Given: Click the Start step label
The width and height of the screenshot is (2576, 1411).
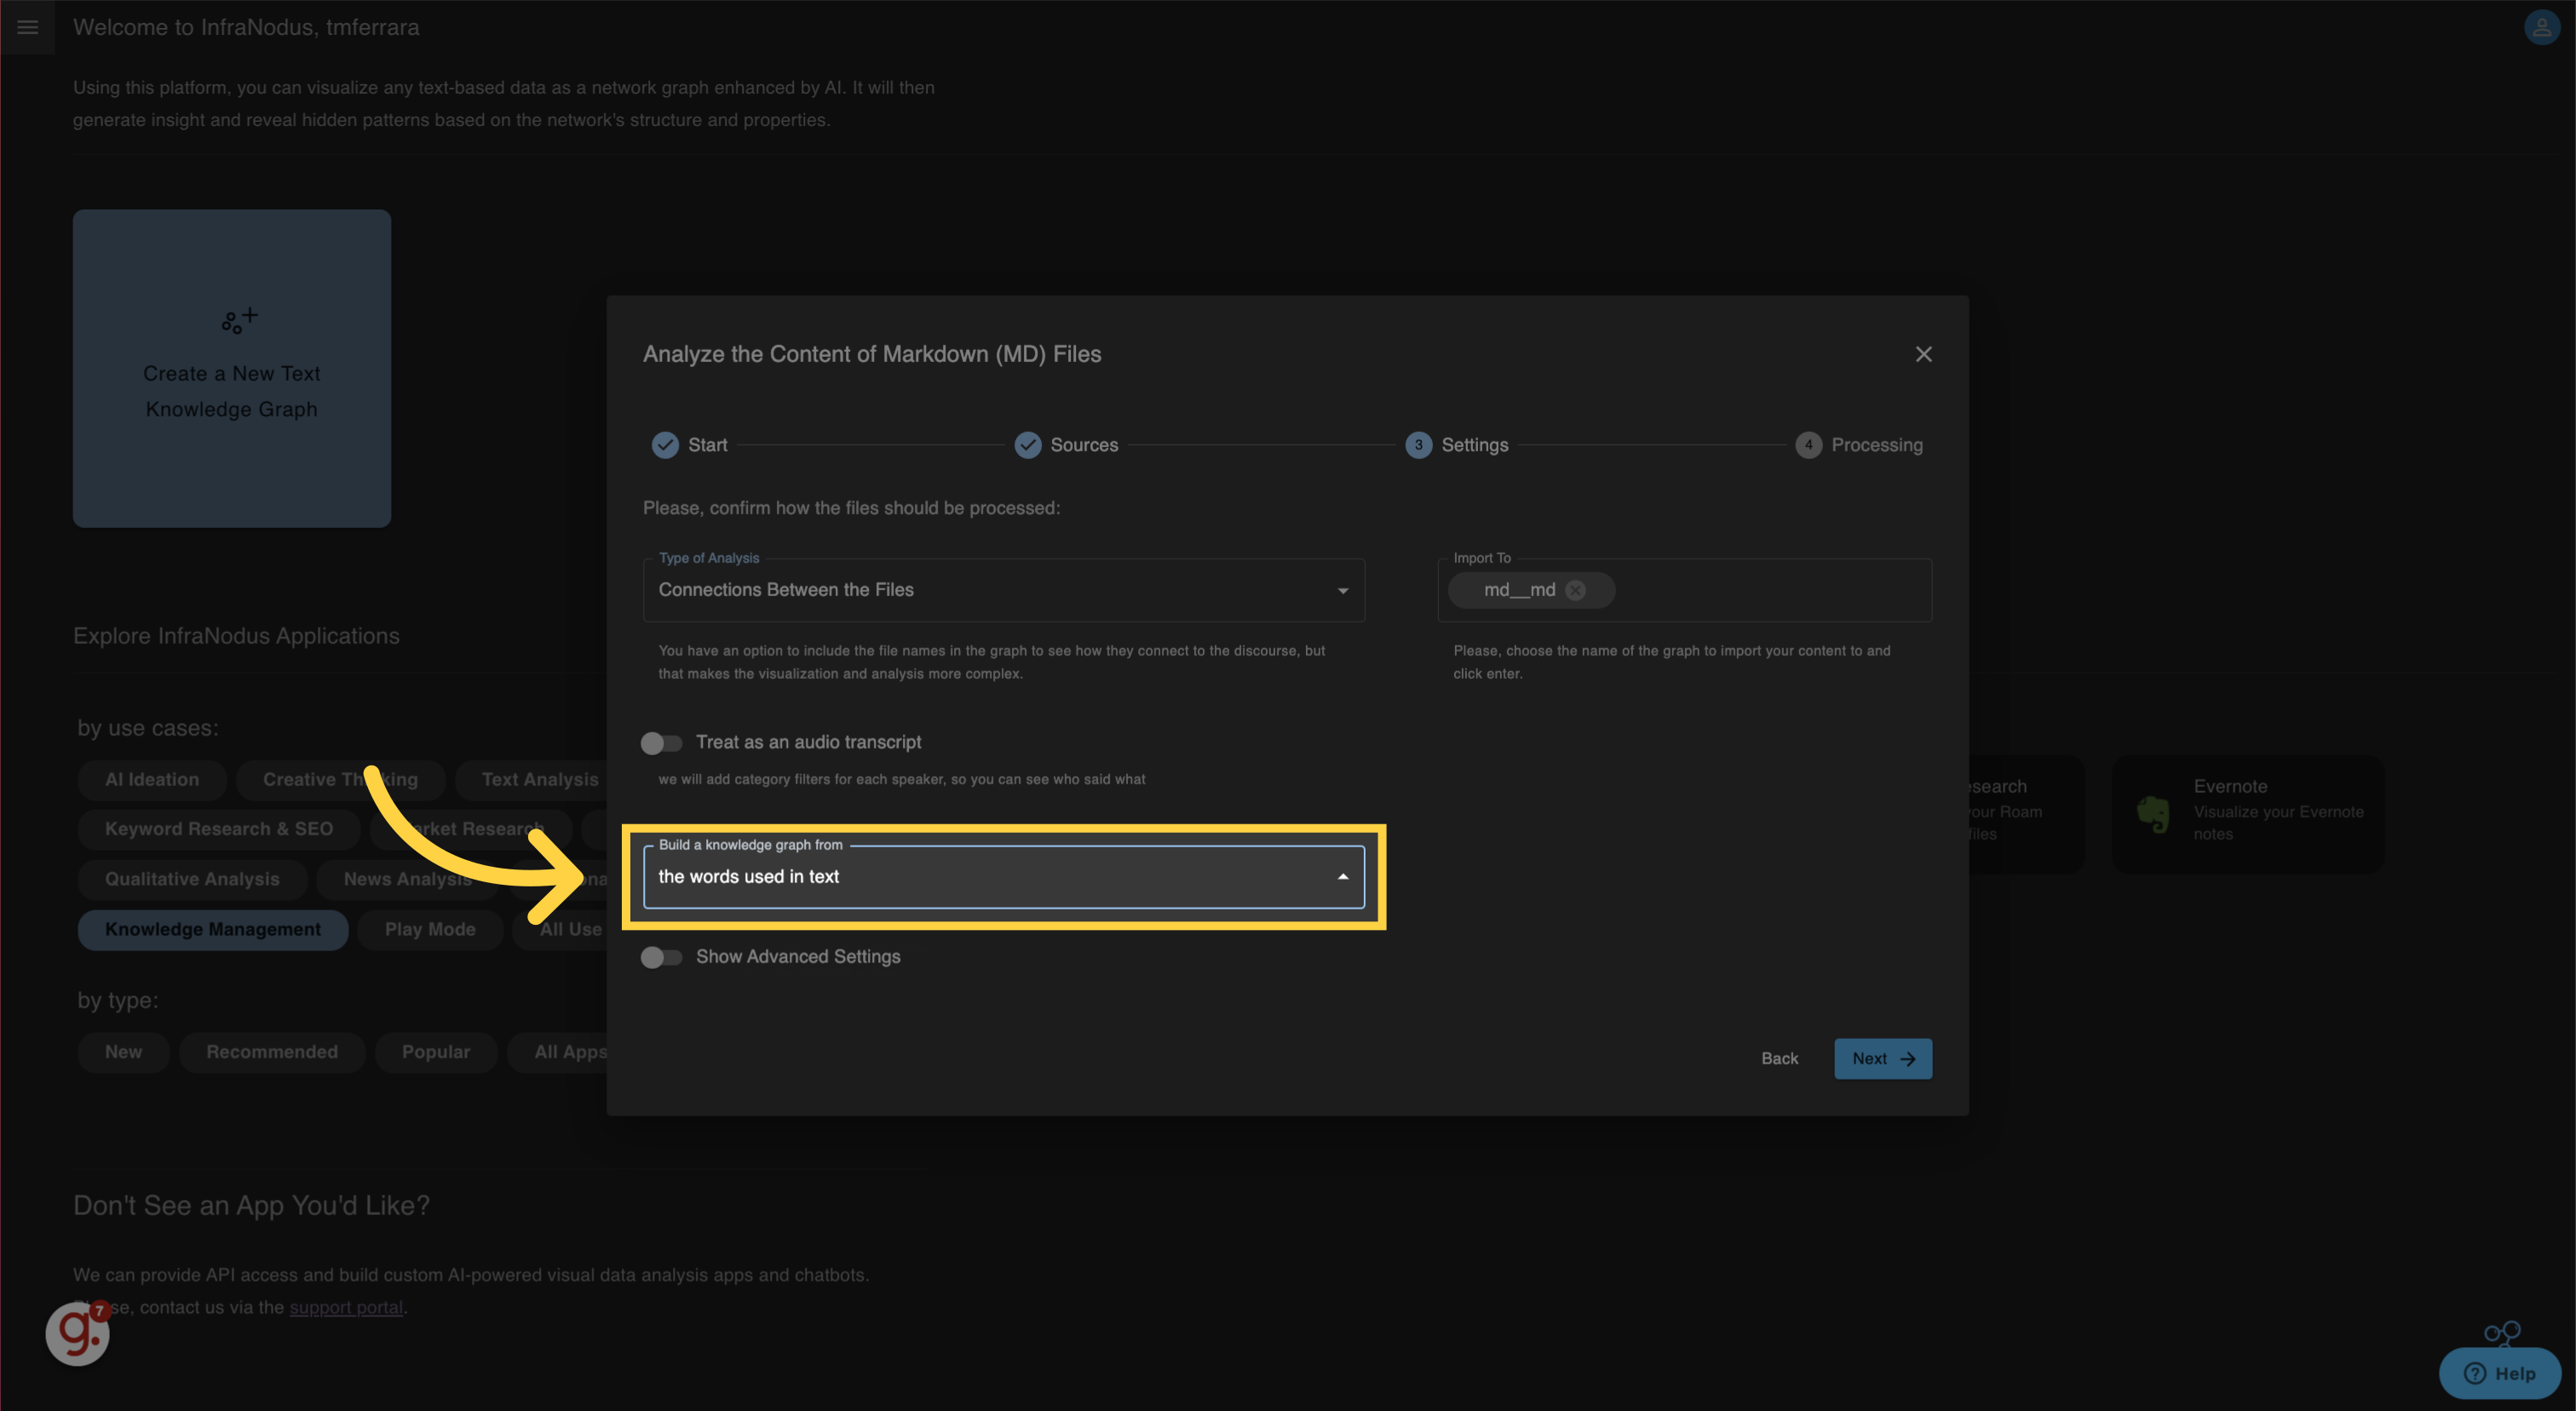Looking at the screenshot, I should [707, 445].
